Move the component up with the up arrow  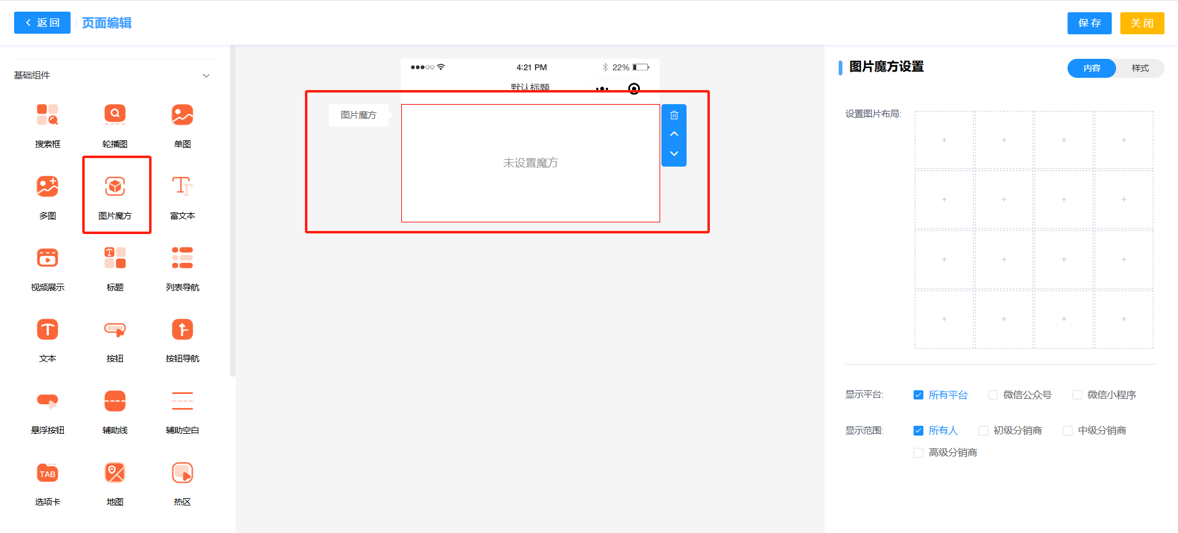(x=674, y=134)
